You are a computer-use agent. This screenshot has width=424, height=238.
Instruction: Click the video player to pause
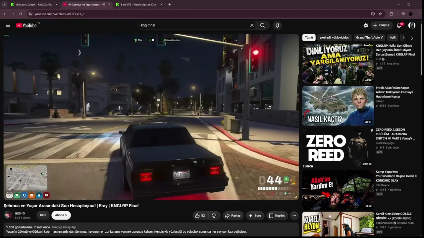(151, 117)
